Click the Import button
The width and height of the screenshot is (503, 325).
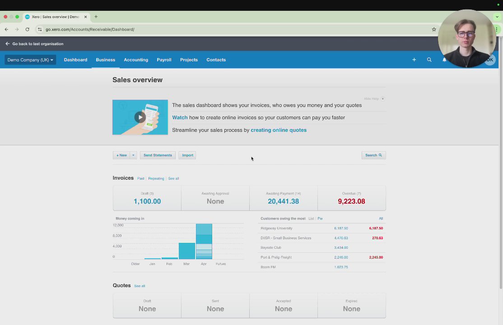click(187, 155)
